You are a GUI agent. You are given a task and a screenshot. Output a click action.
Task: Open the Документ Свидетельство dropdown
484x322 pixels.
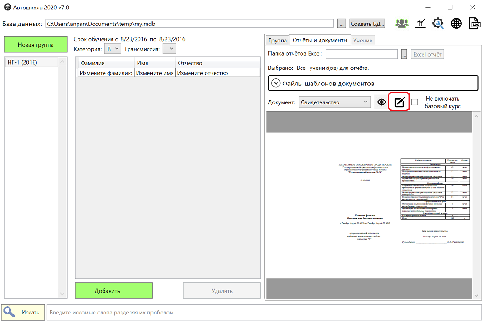335,102
